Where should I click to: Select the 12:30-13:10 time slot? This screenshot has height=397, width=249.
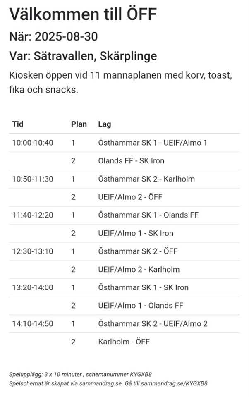(x=33, y=251)
